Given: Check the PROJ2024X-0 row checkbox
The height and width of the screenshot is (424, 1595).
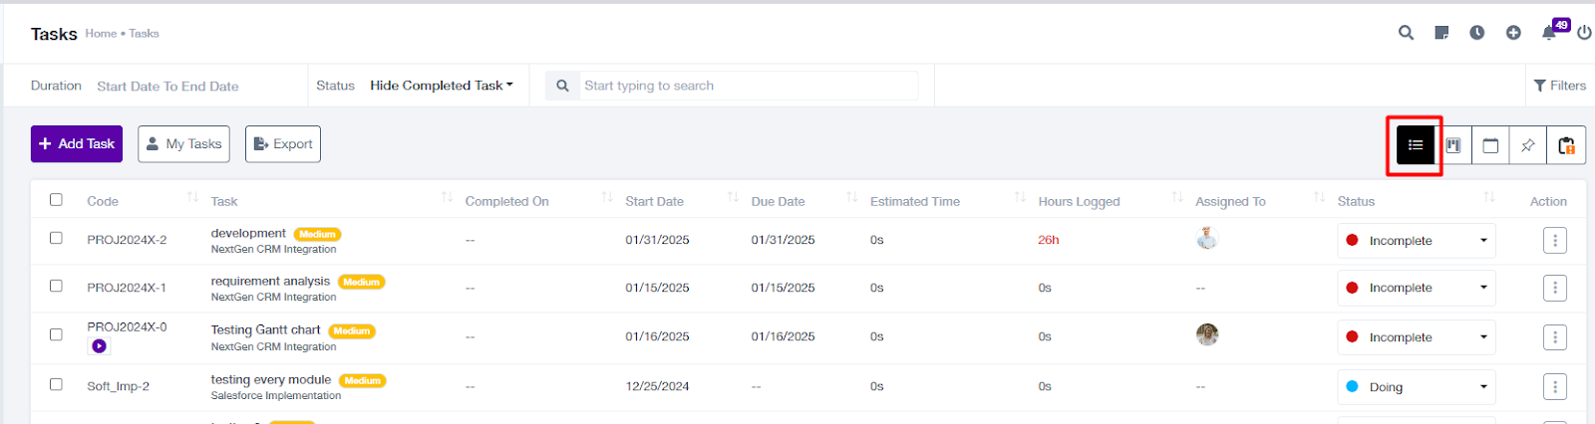Looking at the screenshot, I should [x=56, y=334].
